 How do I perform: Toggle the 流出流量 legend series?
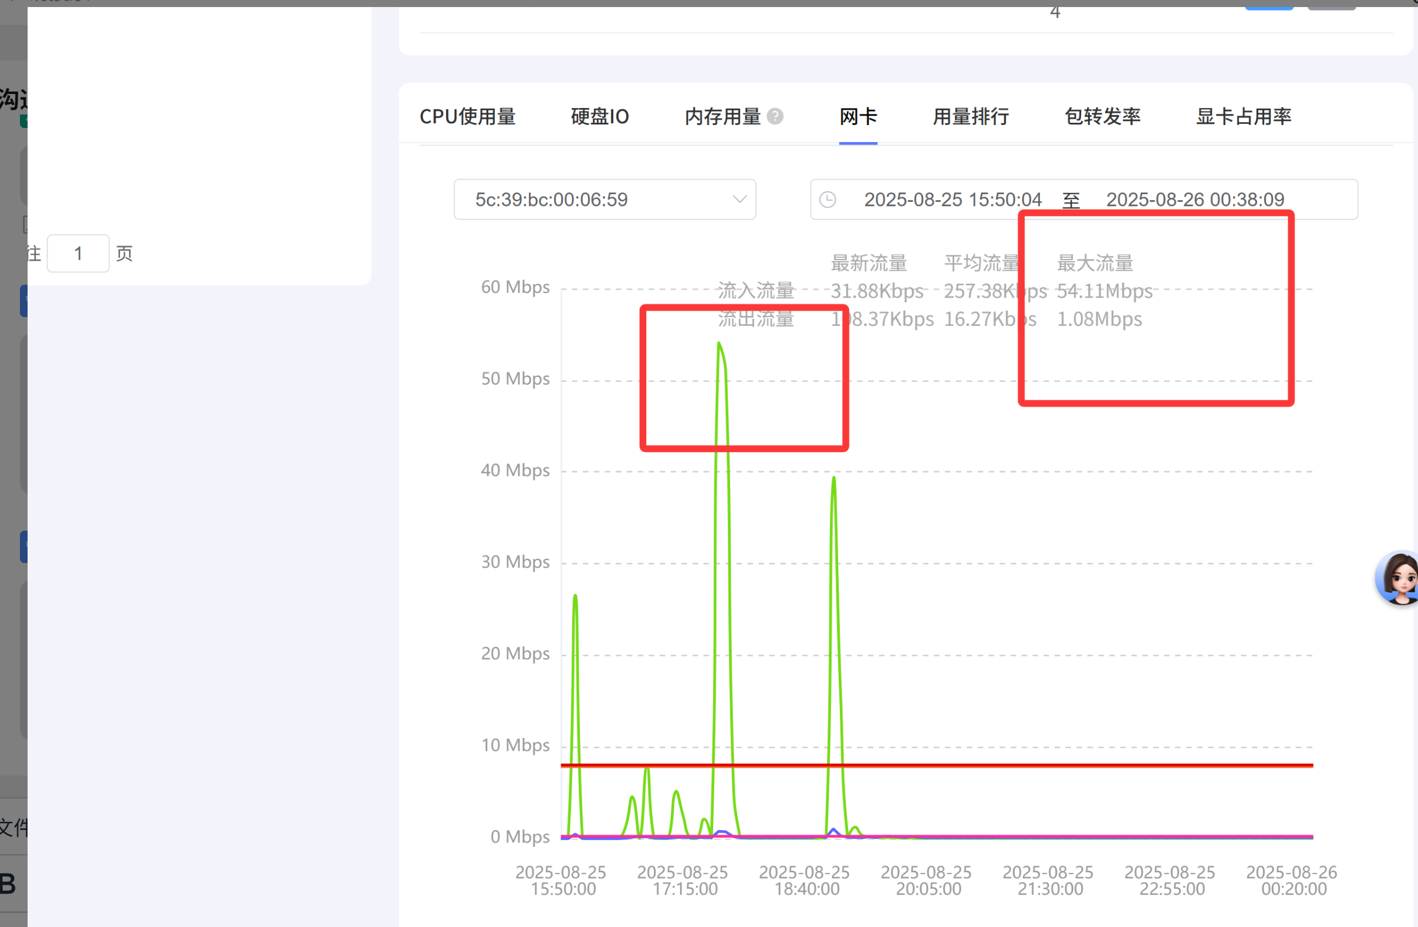pyautogui.click(x=755, y=319)
